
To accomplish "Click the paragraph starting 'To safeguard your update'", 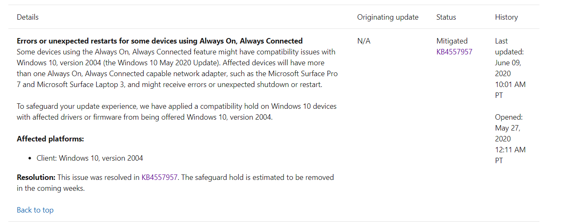I will (x=177, y=112).
